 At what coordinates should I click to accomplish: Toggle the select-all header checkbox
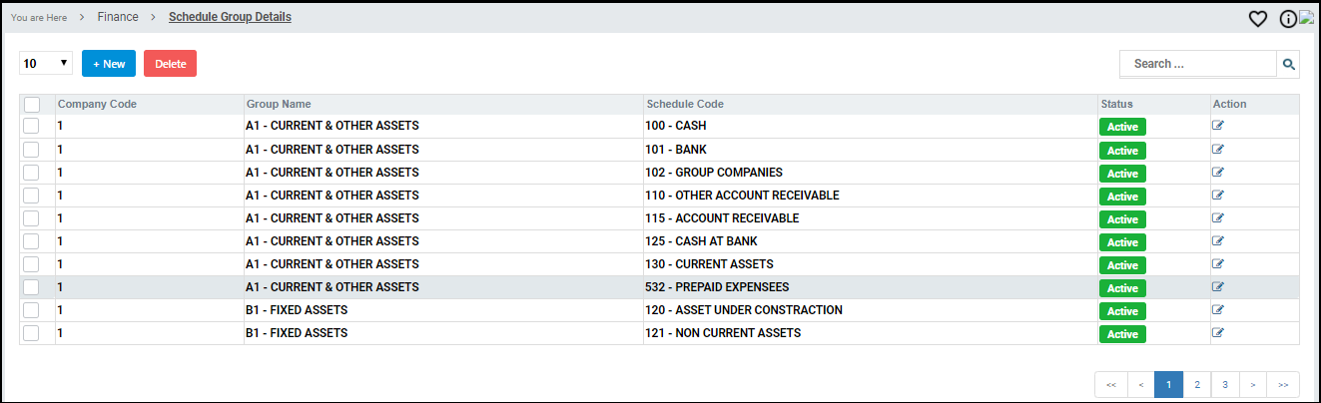[32, 104]
